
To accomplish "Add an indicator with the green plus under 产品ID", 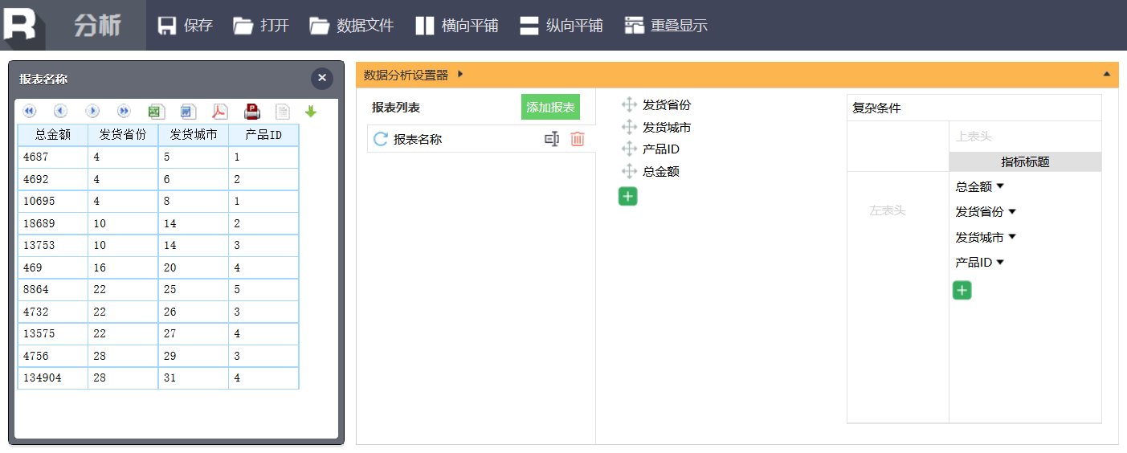I will point(962,290).
